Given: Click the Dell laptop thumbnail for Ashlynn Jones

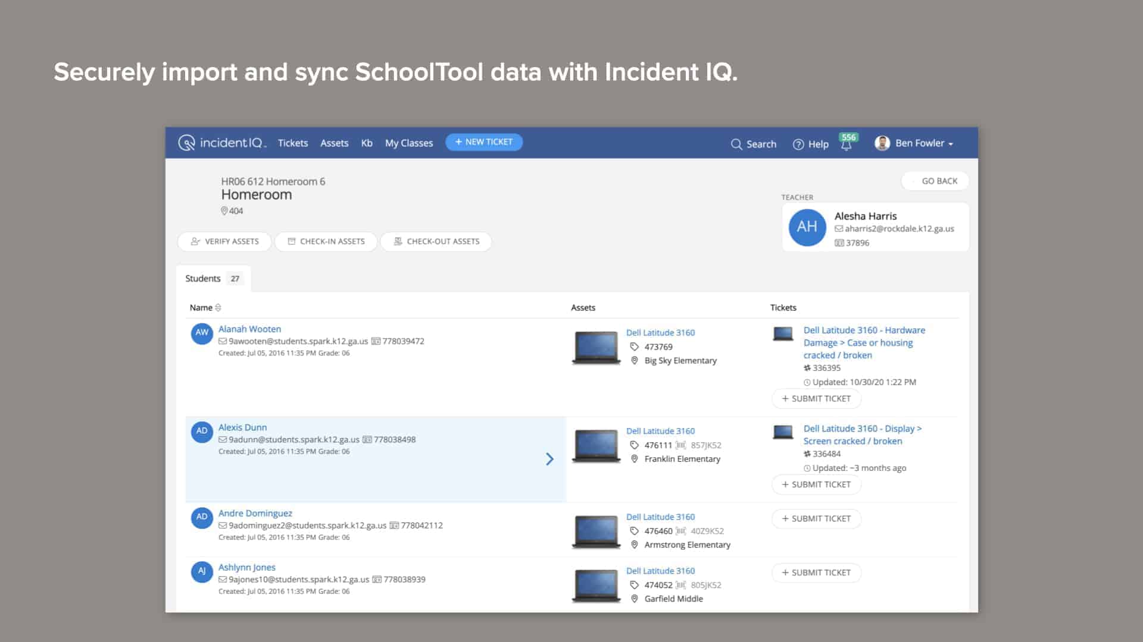Looking at the screenshot, I should (x=595, y=586).
